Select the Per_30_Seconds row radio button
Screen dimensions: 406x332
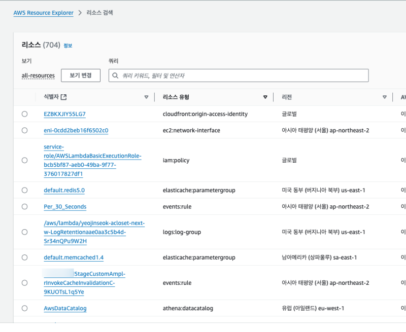24,207
